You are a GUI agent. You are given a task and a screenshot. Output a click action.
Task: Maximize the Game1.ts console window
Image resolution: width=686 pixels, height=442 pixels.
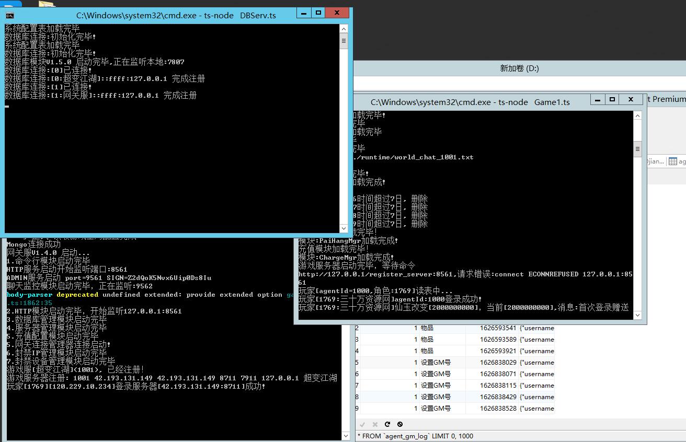pyautogui.click(x=612, y=99)
